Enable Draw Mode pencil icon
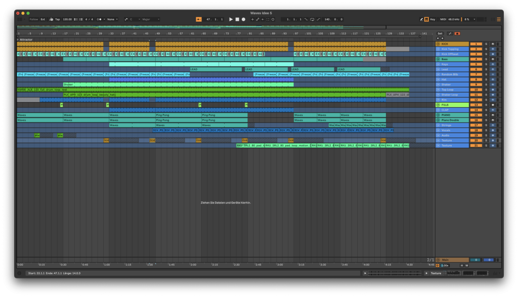Screen dimensions: 518x297 pyautogui.click(x=421, y=19)
